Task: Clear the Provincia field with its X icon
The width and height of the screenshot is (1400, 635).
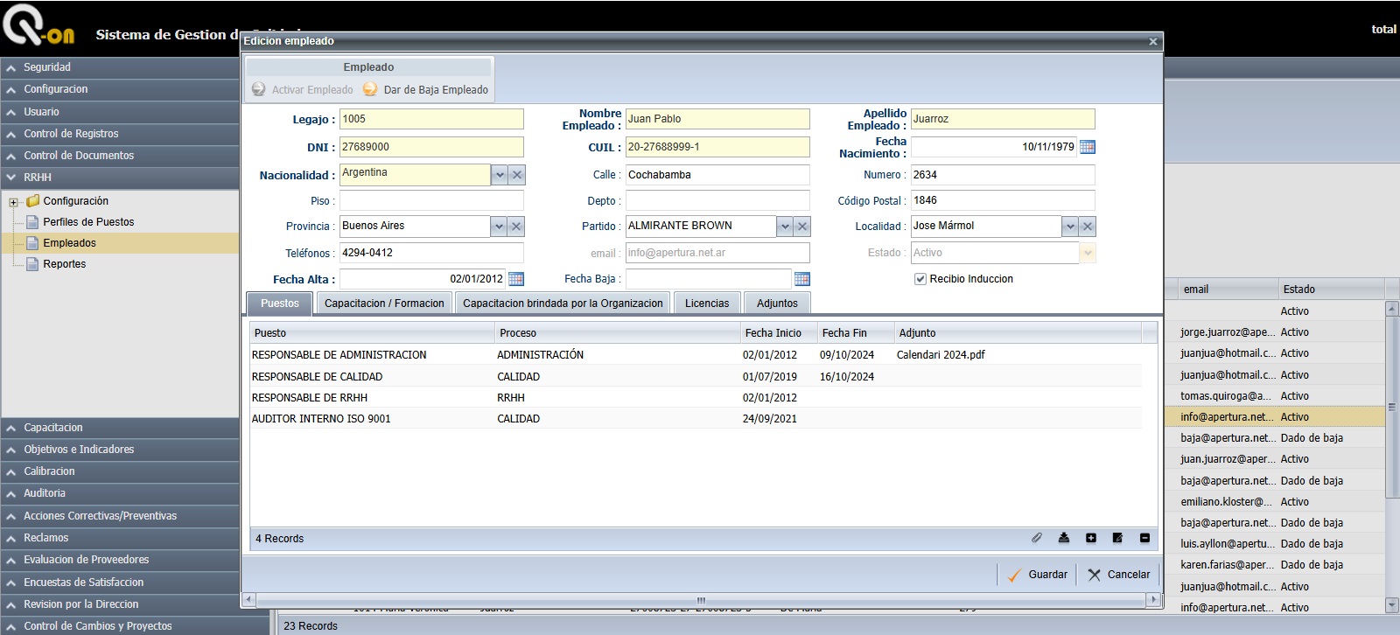Action: coord(516,227)
